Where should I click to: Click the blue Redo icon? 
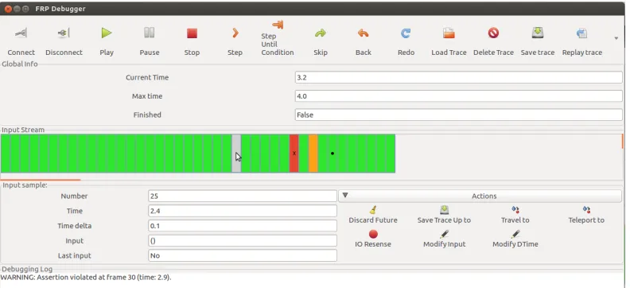406,33
